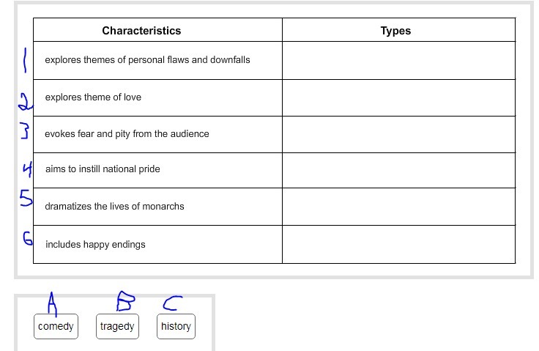Viewport: 539px width, 351px height.
Task: Click 'explores themes of personal flaws' text
Action: tap(147, 59)
